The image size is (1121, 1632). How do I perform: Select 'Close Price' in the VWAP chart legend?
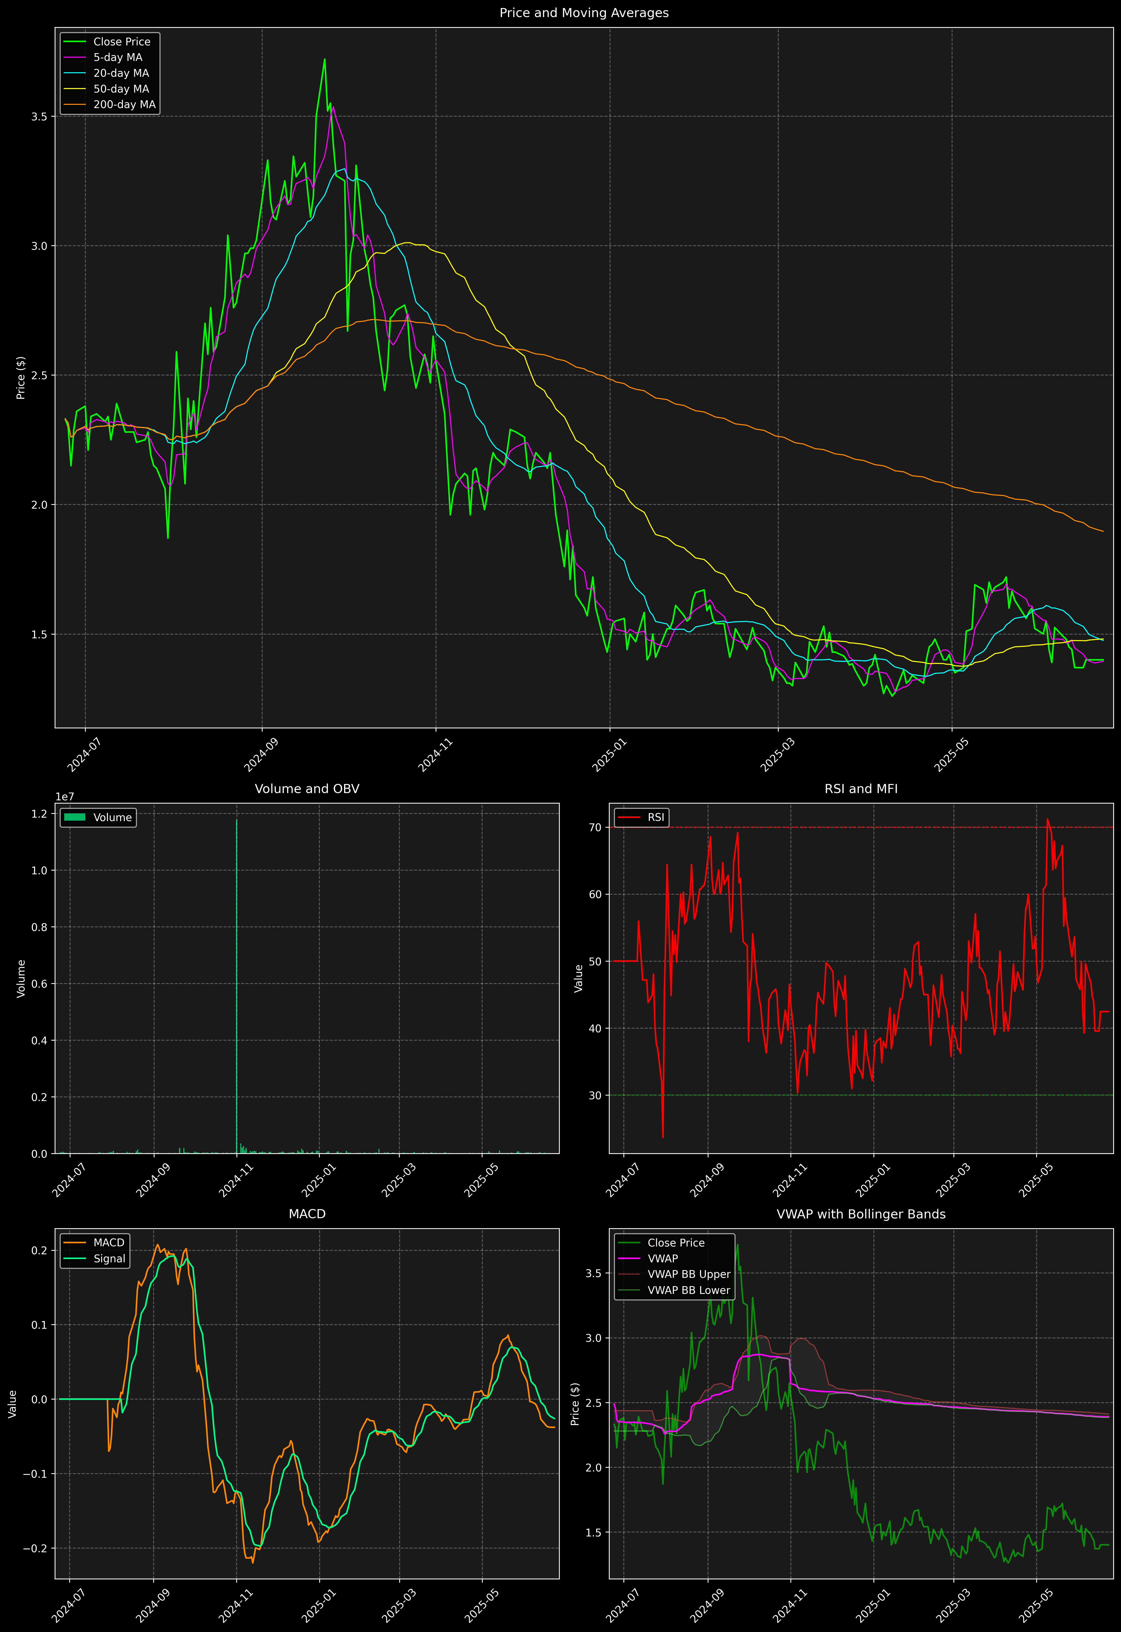click(676, 1243)
